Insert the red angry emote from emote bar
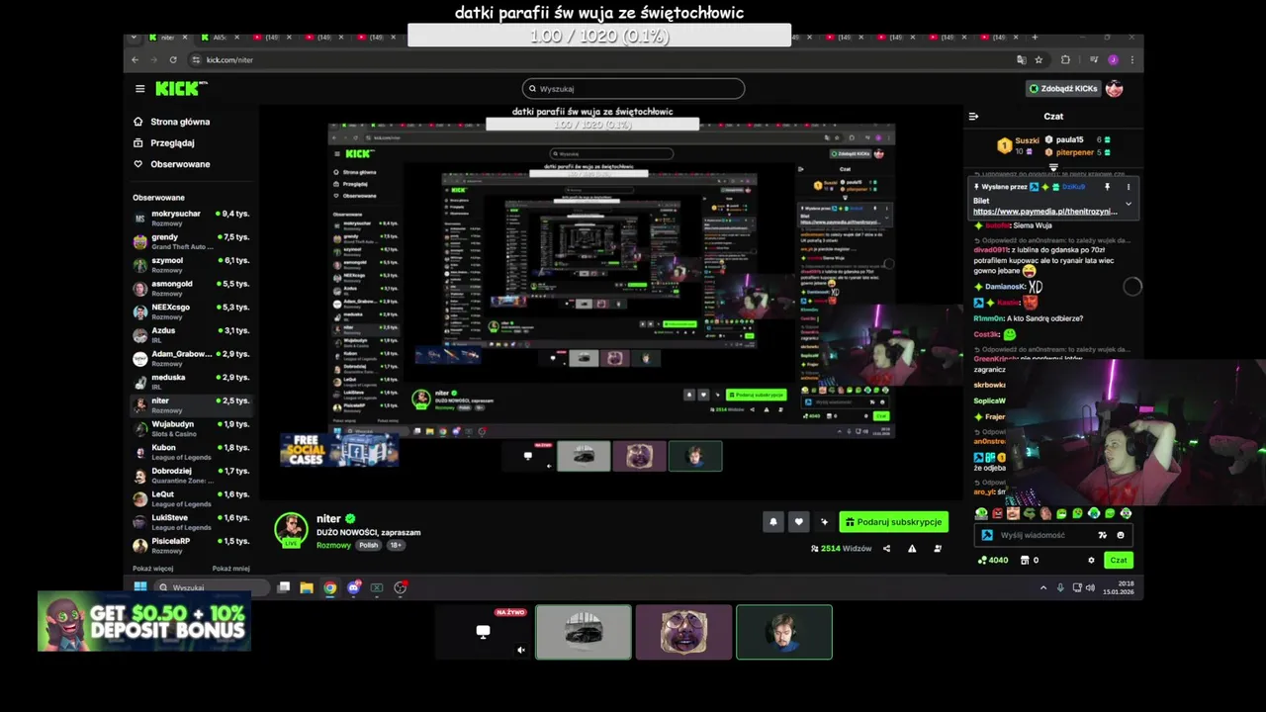The height and width of the screenshot is (712, 1266). [x=997, y=513]
